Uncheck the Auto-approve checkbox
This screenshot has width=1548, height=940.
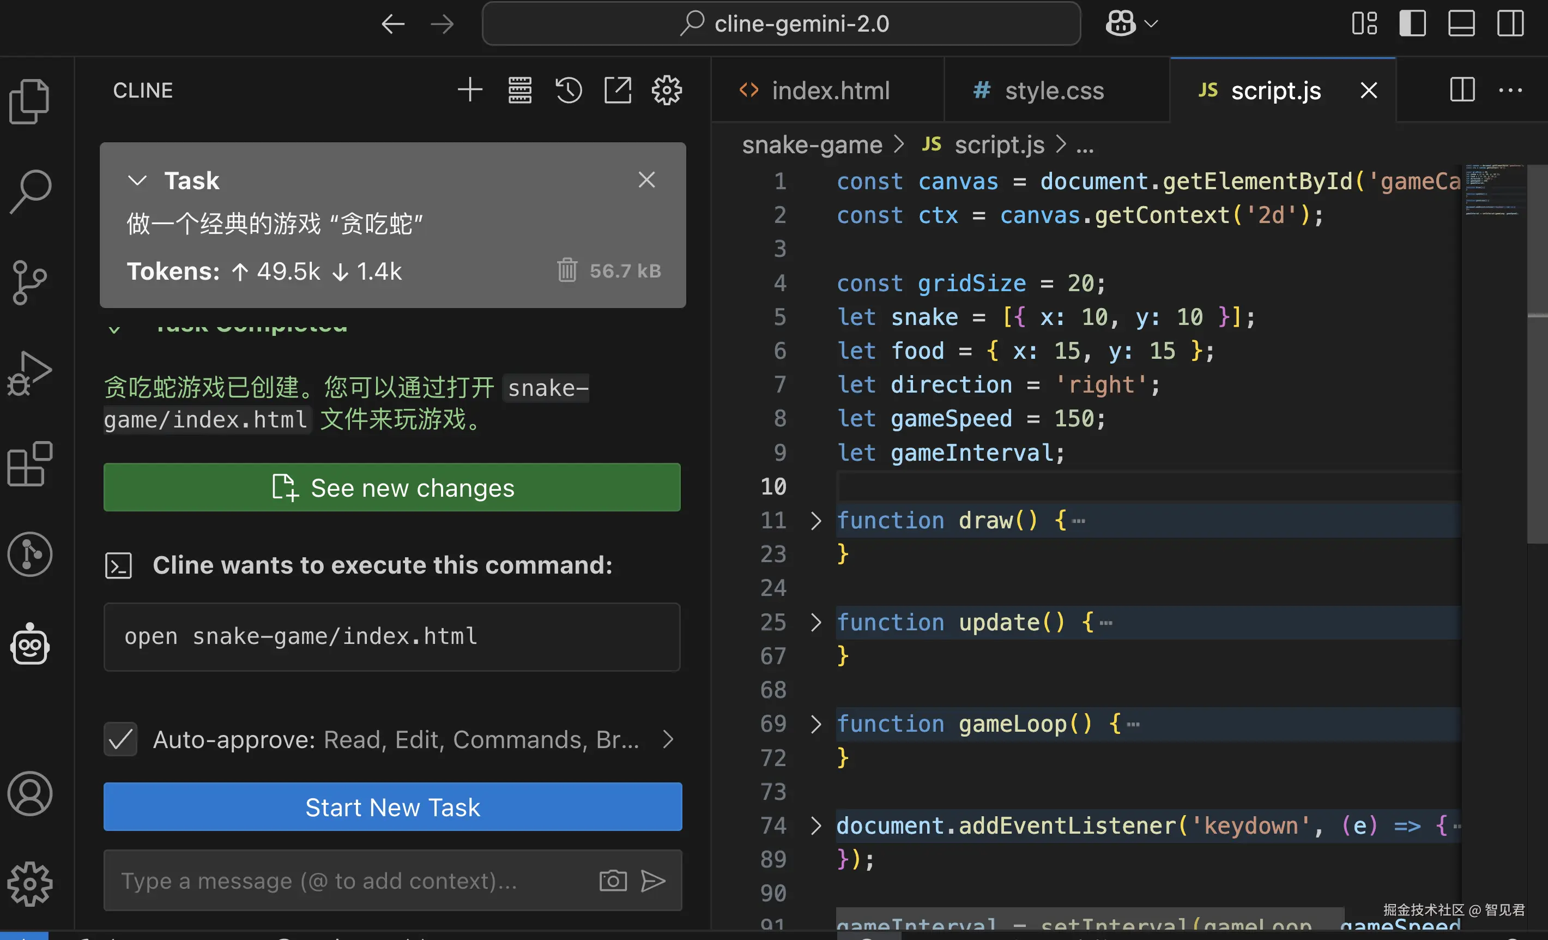[120, 739]
